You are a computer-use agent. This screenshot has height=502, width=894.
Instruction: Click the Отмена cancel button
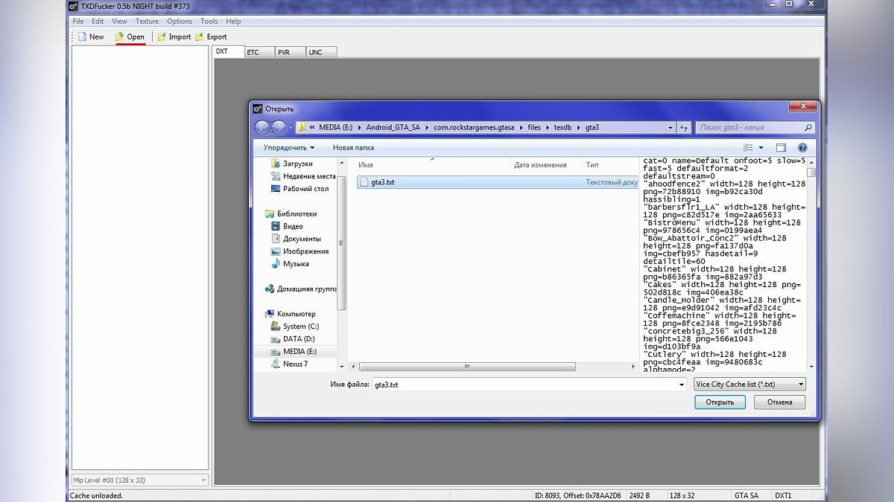[x=779, y=402]
